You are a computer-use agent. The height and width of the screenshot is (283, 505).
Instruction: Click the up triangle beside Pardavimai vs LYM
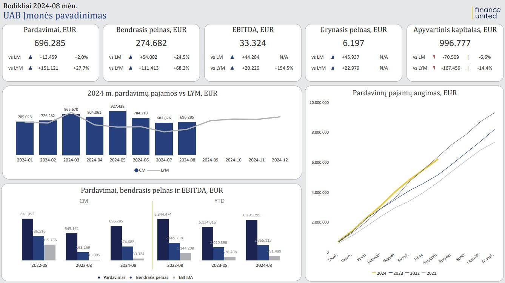coord(31,68)
